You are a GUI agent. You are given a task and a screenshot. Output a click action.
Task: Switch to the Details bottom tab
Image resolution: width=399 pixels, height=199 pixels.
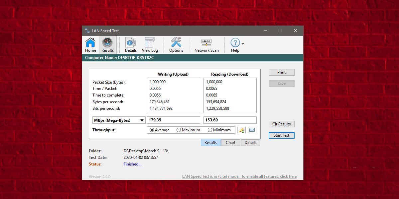click(250, 143)
